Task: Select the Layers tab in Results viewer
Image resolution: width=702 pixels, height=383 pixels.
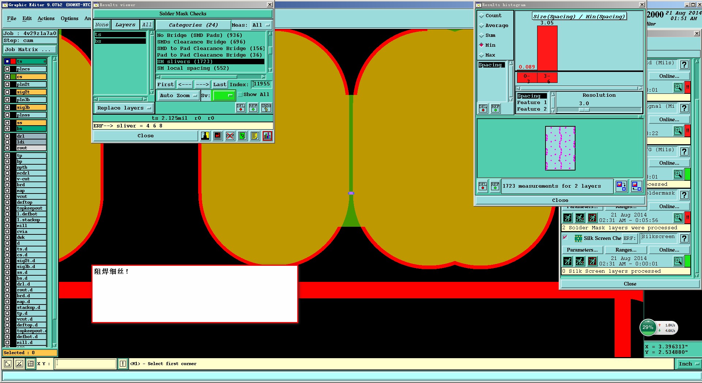Action: click(x=125, y=25)
